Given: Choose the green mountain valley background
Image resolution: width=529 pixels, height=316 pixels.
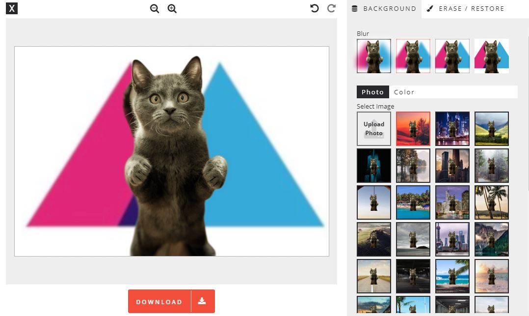Looking at the screenshot, I should [x=492, y=129].
